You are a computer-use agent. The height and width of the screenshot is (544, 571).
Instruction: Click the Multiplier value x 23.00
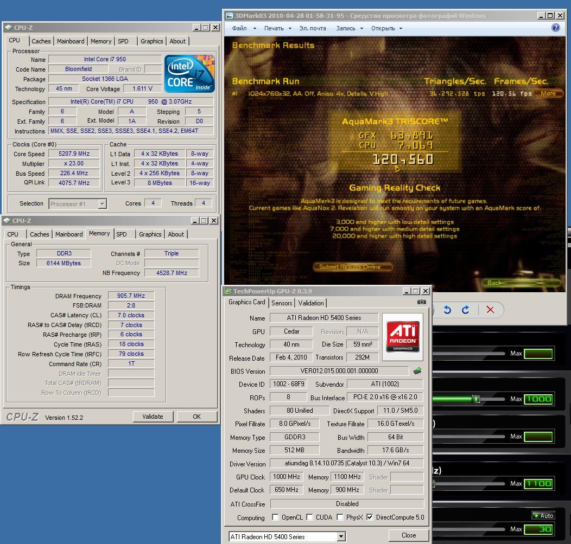(74, 163)
